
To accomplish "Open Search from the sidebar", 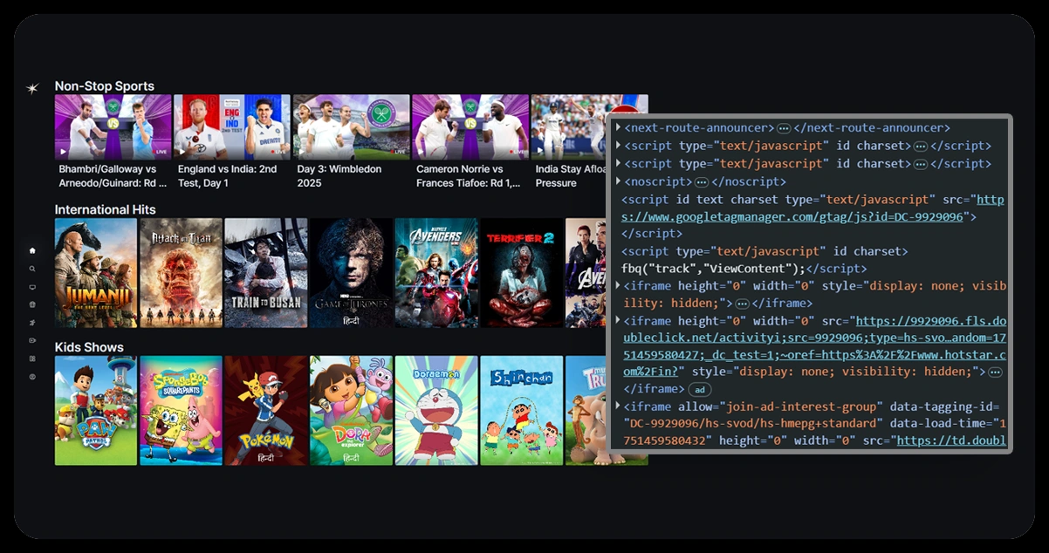I will pos(32,269).
